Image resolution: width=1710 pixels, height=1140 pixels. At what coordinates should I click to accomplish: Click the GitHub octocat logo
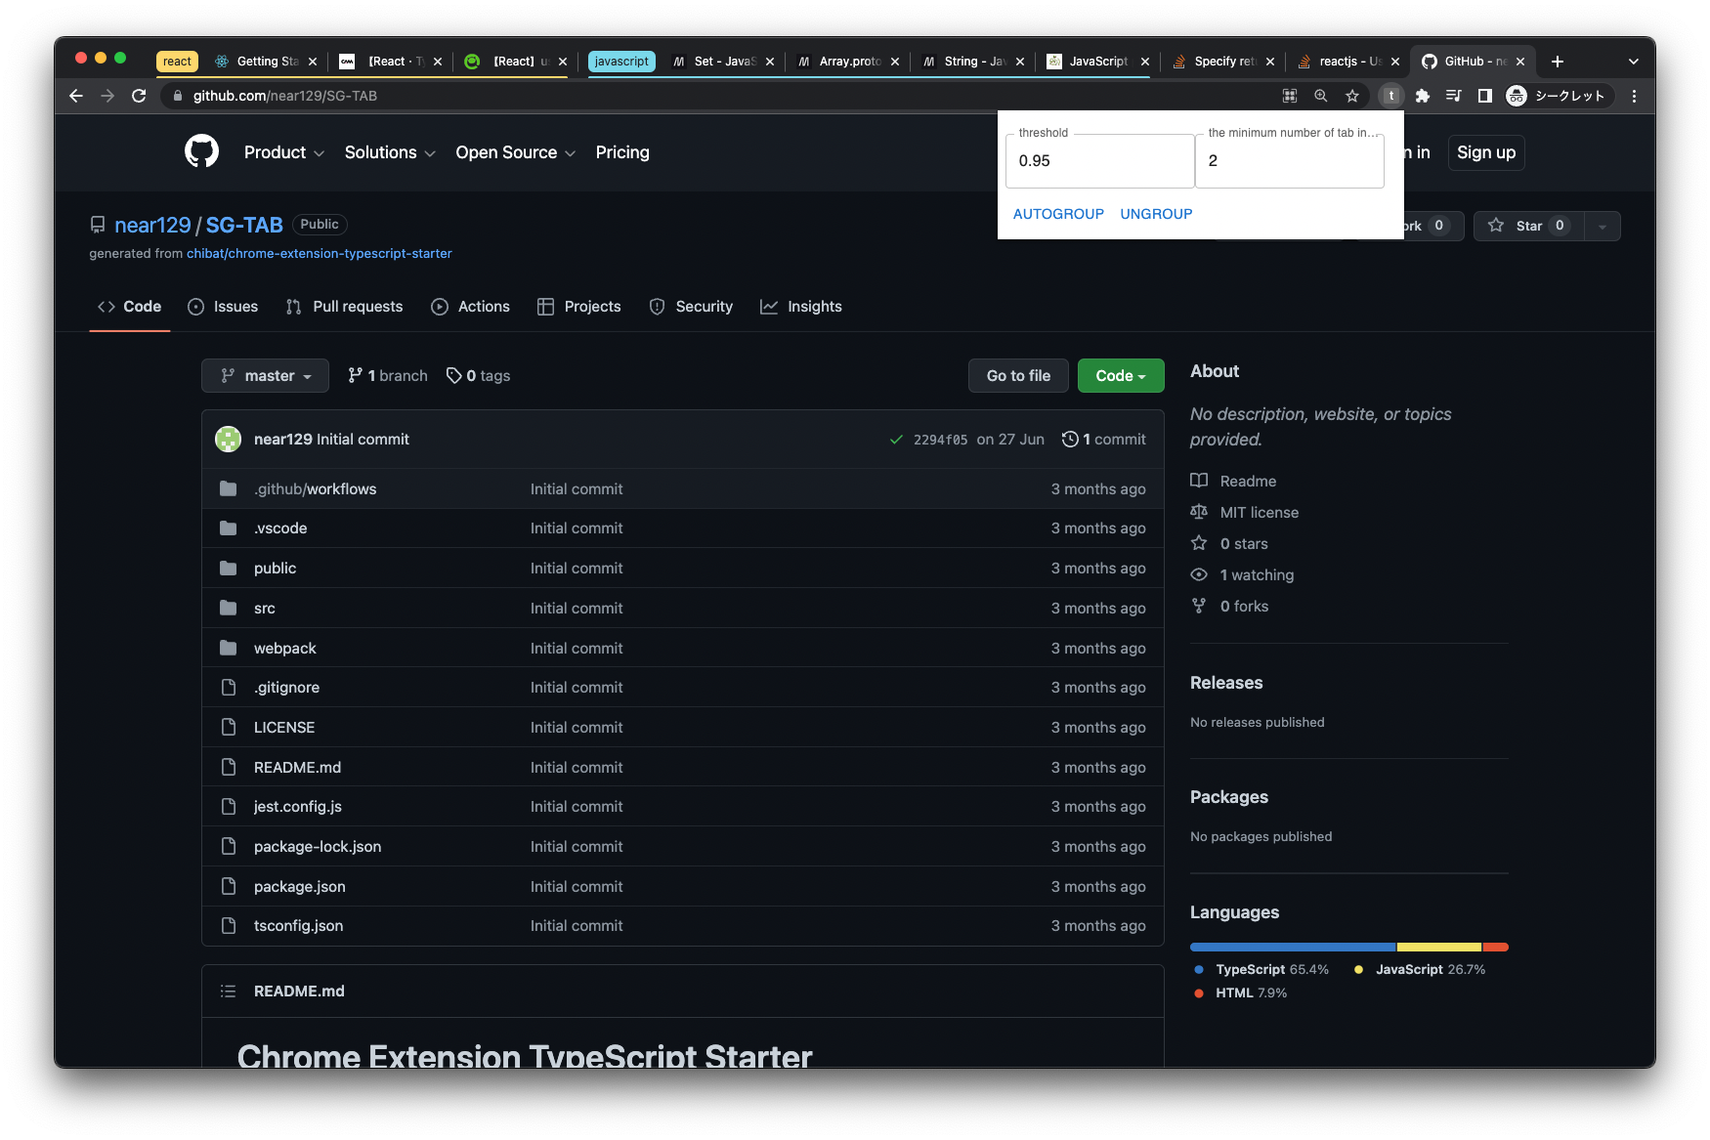pyautogui.click(x=201, y=152)
